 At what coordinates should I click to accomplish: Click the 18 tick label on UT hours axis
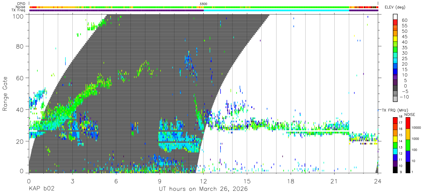[x=290, y=181]
